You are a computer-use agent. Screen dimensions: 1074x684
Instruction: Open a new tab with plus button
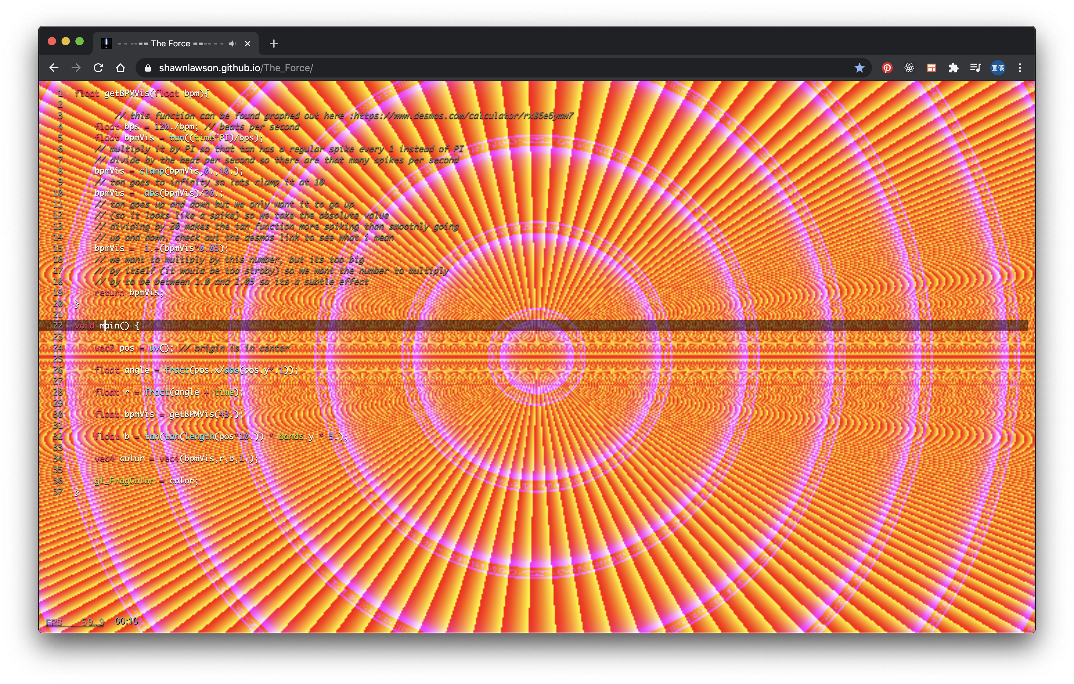coord(274,43)
